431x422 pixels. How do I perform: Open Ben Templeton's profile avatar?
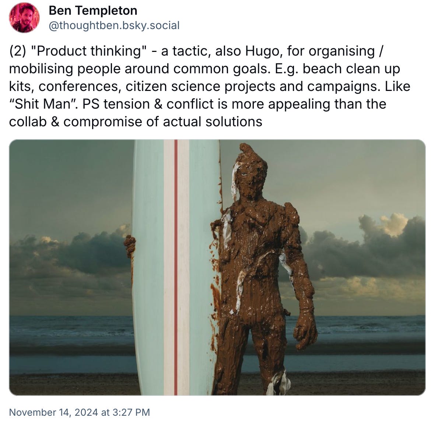click(x=24, y=18)
